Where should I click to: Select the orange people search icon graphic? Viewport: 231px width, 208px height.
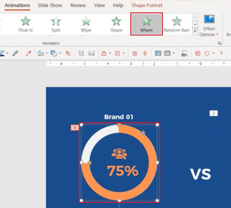point(119,154)
